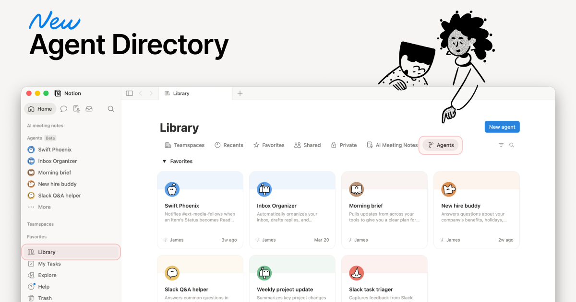Click the Library books icon in sidebar

(x=31, y=252)
